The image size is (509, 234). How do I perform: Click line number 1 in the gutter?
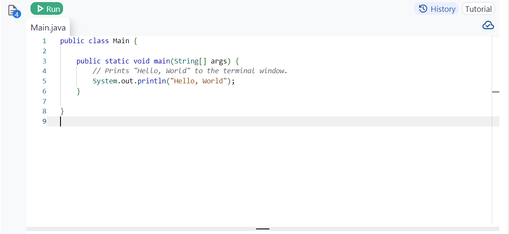44,41
